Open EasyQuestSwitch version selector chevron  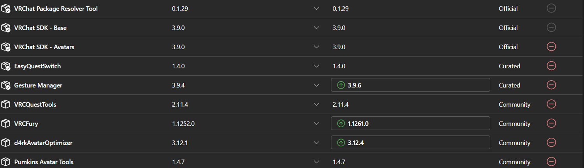coord(317,66)
